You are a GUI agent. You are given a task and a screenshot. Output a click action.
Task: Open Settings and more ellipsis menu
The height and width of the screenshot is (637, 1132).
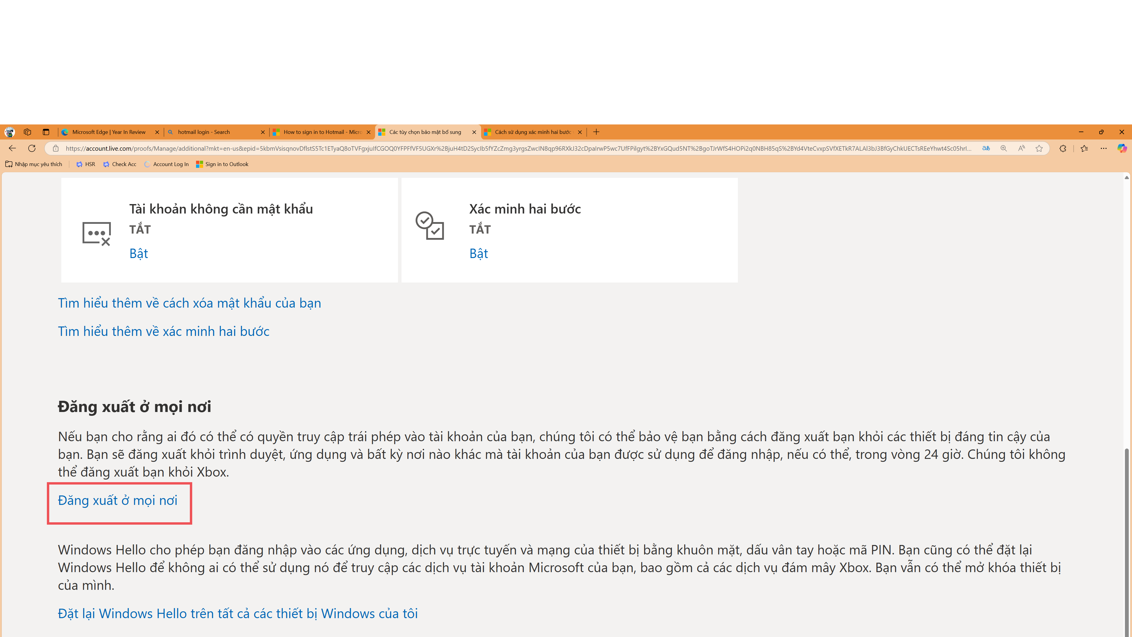click(1103, 149)
